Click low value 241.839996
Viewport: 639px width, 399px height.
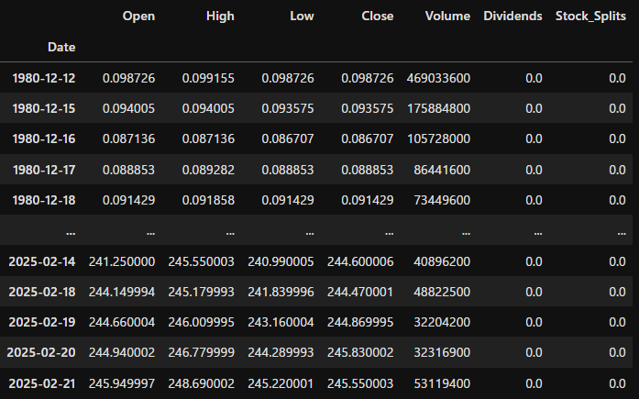click(281, 292)
